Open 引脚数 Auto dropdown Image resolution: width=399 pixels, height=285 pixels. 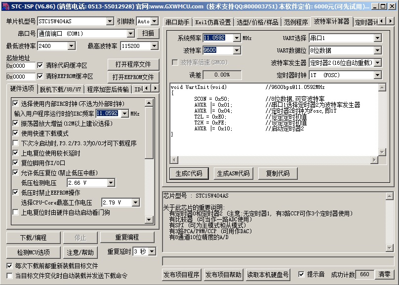click(x=155, y=21)
